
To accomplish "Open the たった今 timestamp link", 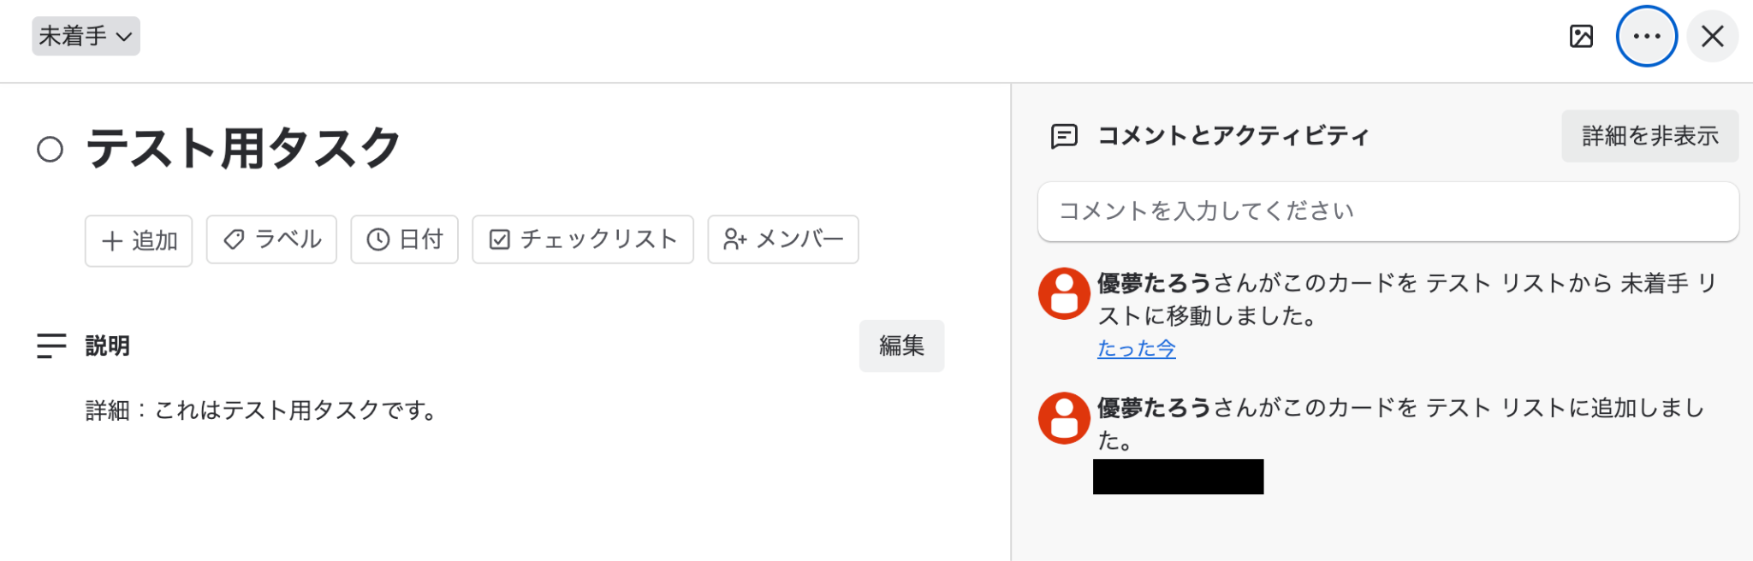I will 1136,349.
